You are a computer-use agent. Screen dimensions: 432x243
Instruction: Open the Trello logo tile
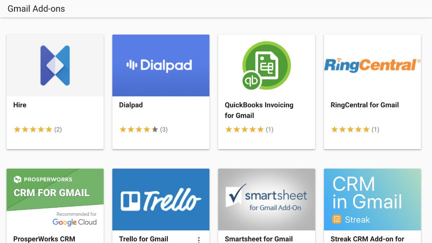pyautogui.click(x=161, y=199)
